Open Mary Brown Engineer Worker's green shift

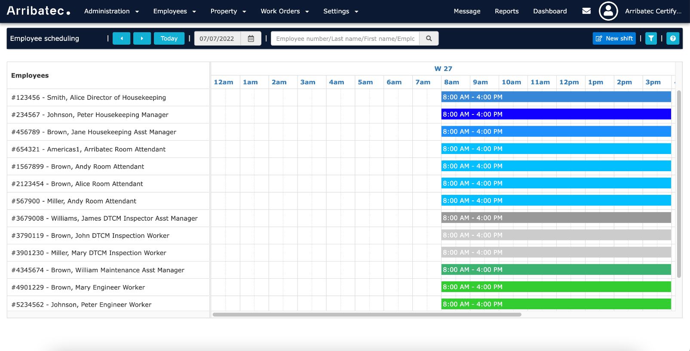(556, 287)
